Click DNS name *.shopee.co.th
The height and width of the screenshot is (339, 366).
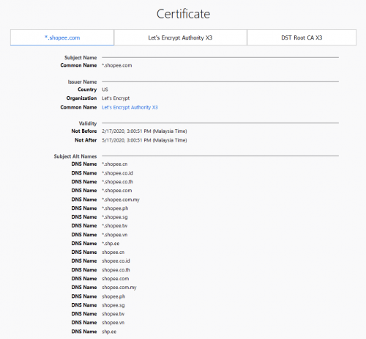(x=117, y=182)
